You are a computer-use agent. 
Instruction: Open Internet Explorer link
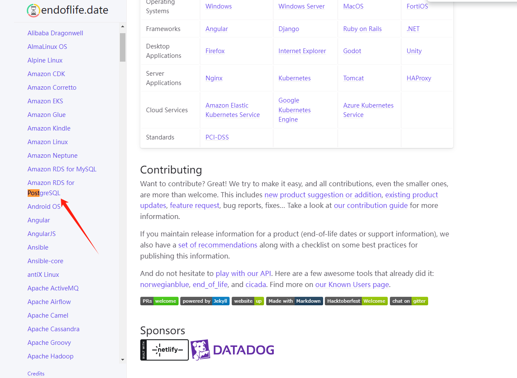click(x=302, y=51)
